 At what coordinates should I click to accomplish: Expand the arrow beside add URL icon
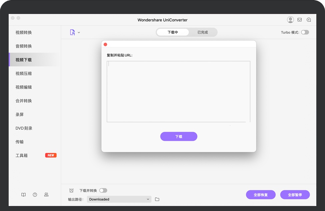click(79, 33)
